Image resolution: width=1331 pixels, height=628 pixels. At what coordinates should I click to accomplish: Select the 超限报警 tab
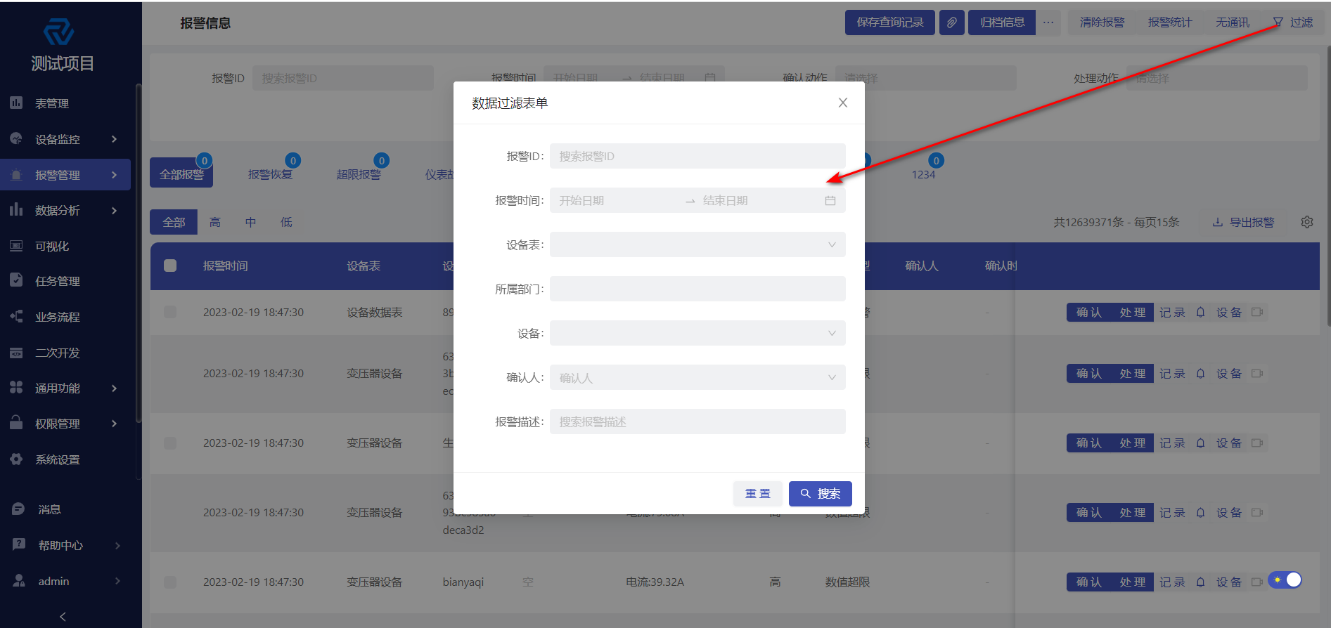tap(359, 174)
